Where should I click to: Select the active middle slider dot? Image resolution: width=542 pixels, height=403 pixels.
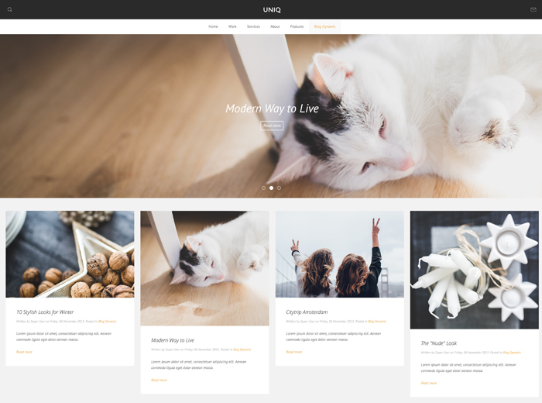point(271,188)
